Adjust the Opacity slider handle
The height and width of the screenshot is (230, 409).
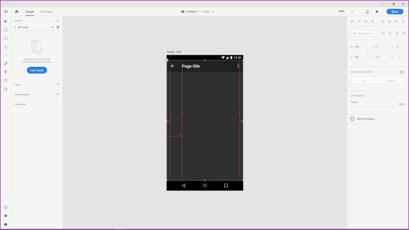coord(393,106)
